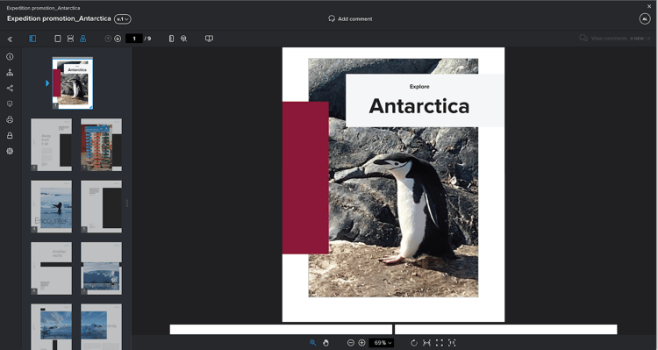Screen dimensions: 658x350
Task: Open the version v.1 dropdown
Action: click(x=123, y=19)
